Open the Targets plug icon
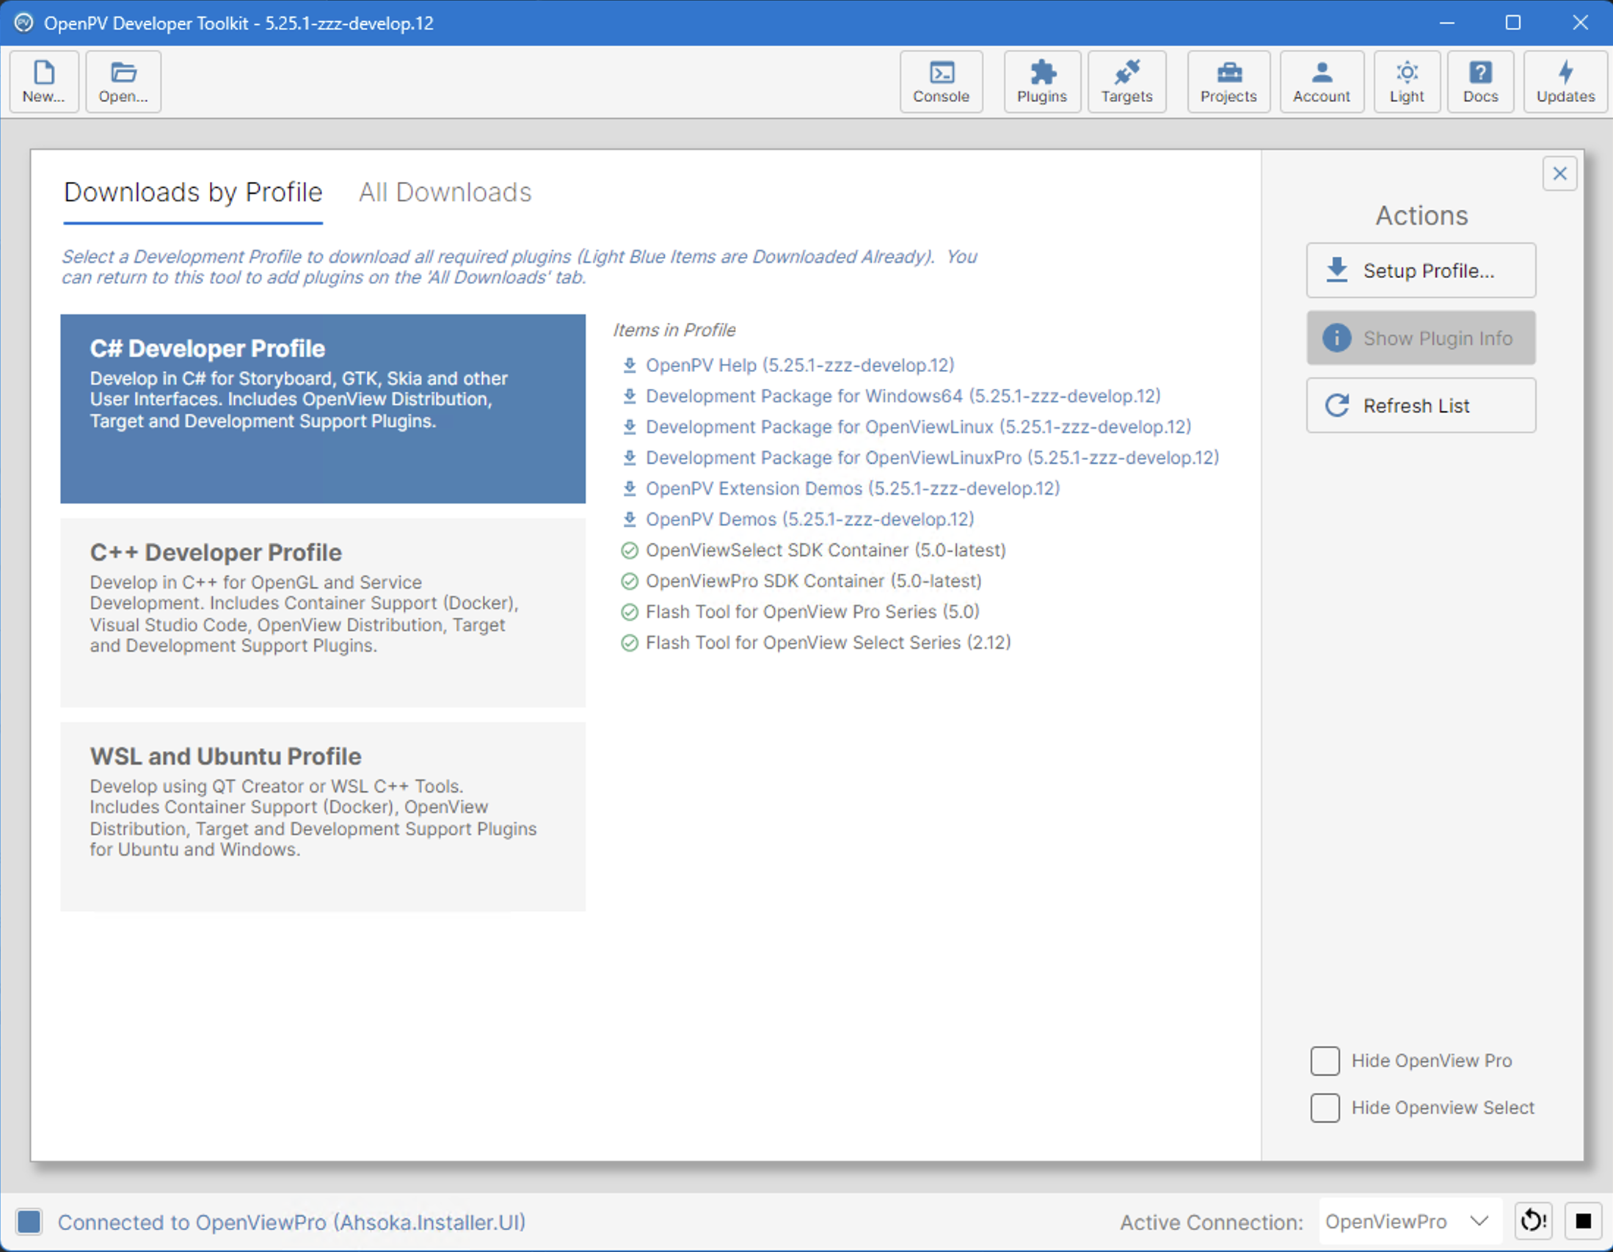The image size is (1613, 1252). click(1127, 81)
